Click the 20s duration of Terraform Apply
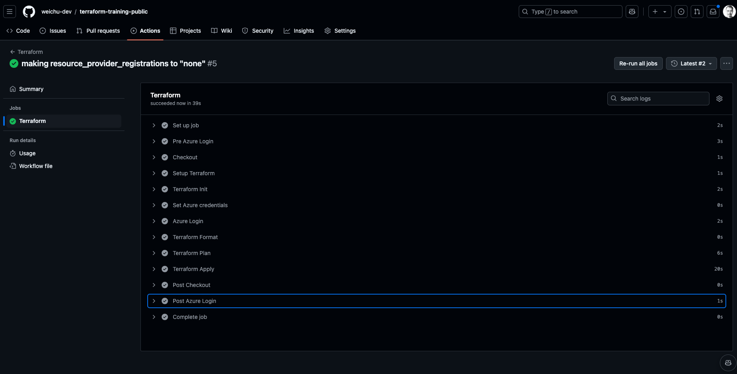The height and width of the screenshot is (374, 737). pyautogui.click(x=718, y=269)
